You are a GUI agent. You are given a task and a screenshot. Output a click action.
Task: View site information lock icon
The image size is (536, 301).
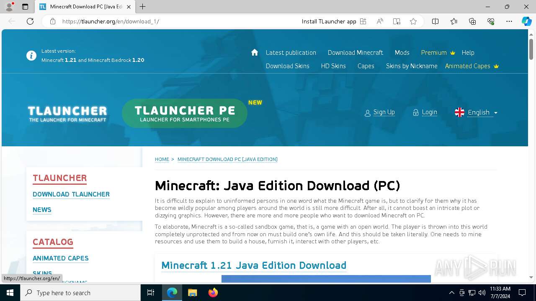[53, 21]
